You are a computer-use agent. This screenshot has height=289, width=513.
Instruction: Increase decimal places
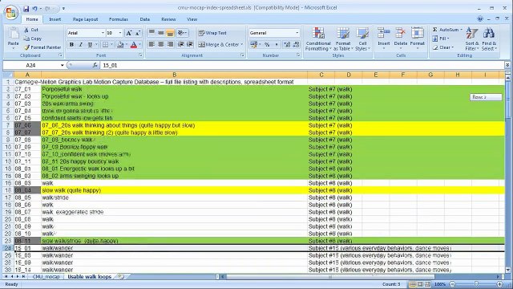(x=287, y=45)
